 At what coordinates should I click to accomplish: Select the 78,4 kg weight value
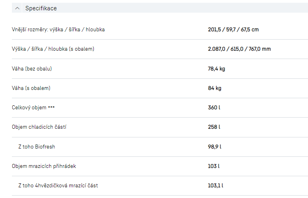[x=216, y=69]
